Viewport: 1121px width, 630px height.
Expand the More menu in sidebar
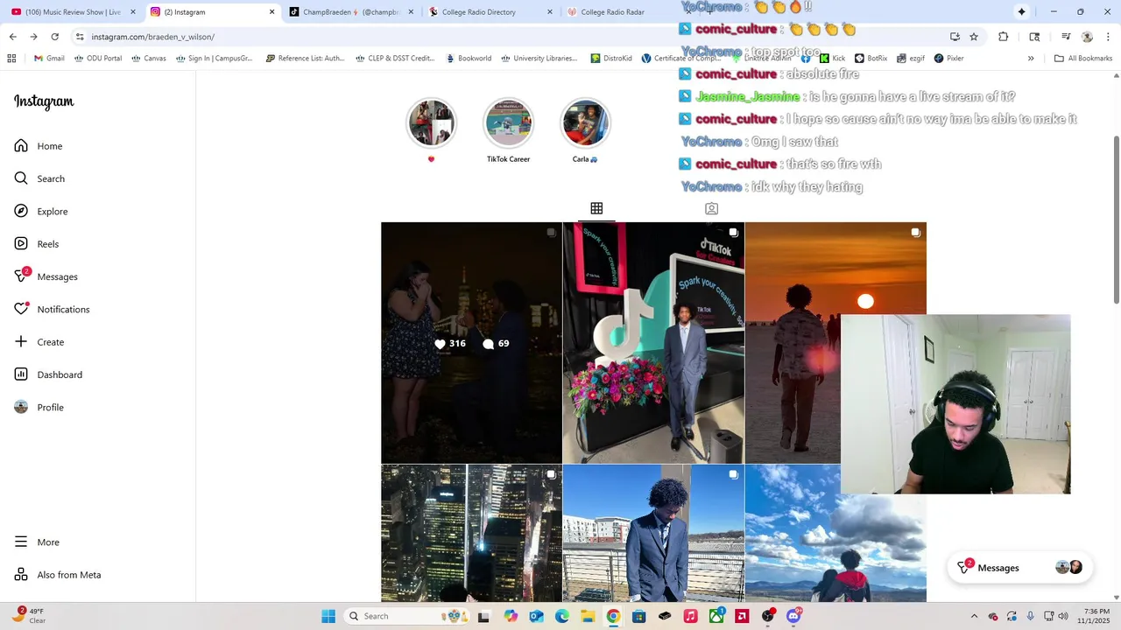pos(37,542)
